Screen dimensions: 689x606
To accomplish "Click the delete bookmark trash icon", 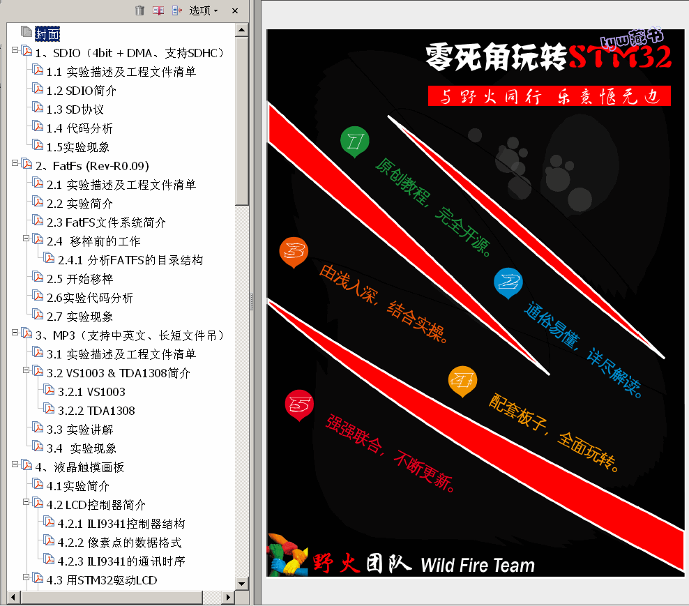I will tap(139, 10).
